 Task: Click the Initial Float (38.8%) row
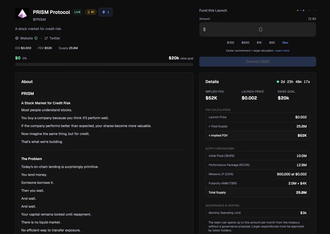coord(257,156)
